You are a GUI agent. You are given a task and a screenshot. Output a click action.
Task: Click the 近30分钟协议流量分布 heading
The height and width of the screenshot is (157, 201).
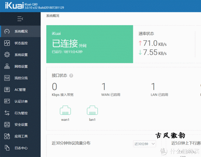[71, 143]
